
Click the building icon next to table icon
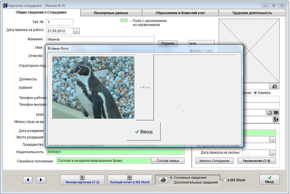click(269, 113)
